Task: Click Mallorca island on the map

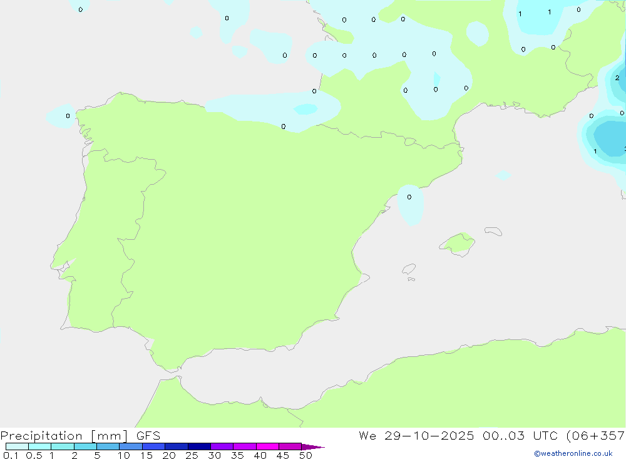Action: (x=458, y=244)
